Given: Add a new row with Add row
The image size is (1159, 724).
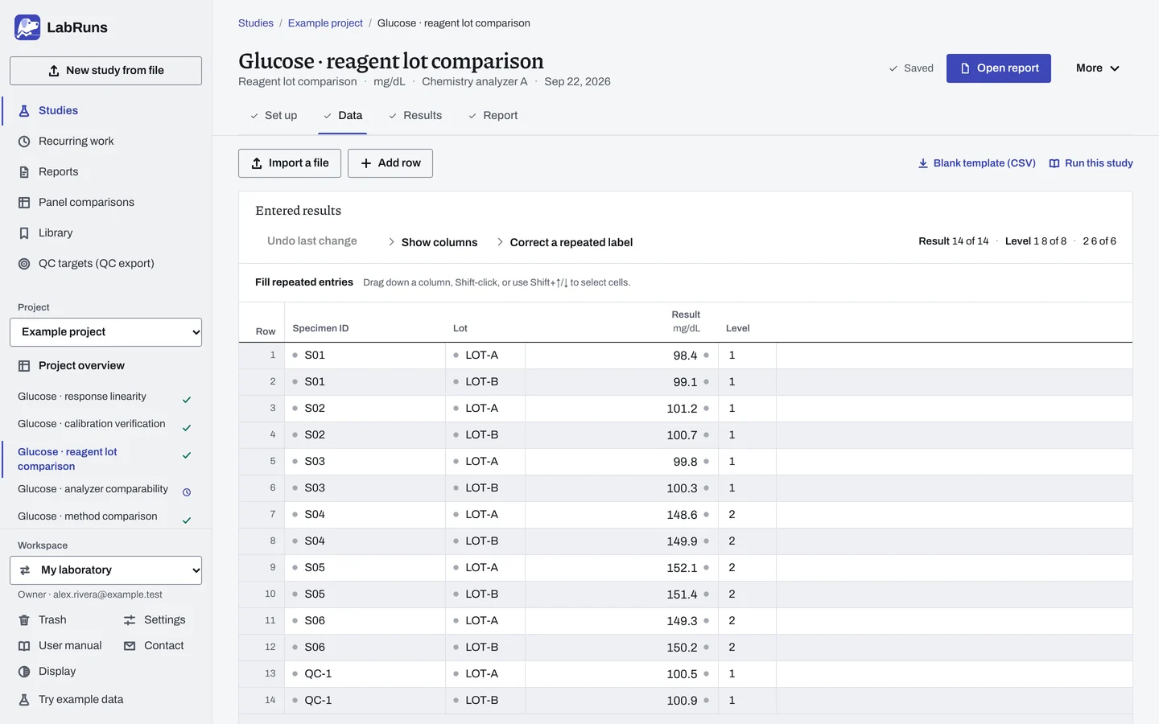Looking at the screenshot, I should pos(390,163).
